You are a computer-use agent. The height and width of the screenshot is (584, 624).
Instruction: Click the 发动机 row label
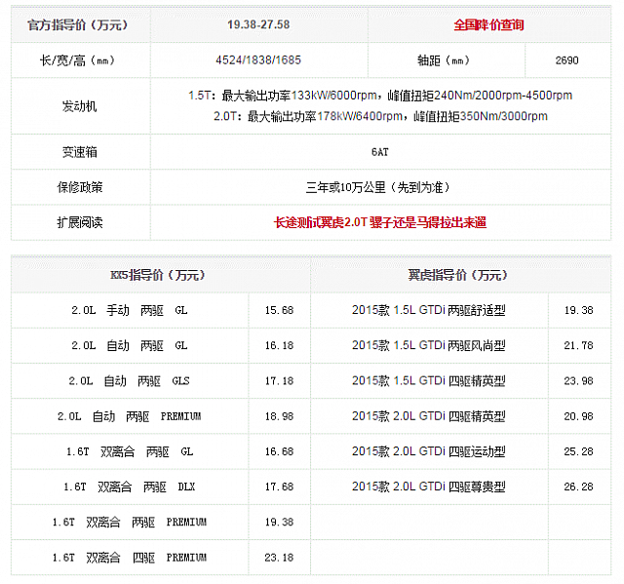point(79,106)
